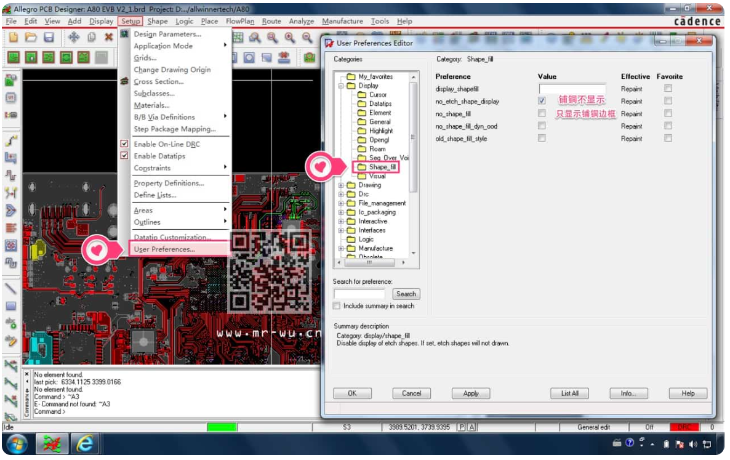Expand the File_management category node
The height and width of the screenshot is (460, 730).
(x=341, y=203)
